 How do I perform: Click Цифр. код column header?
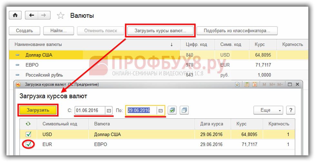197,44
